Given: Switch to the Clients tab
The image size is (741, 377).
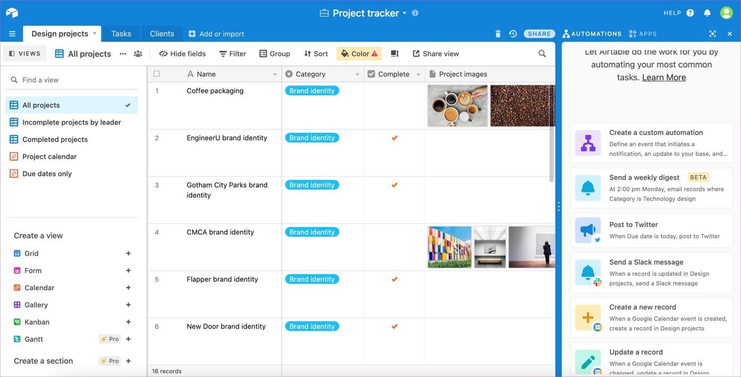Looking at the screenshot, I should click(x=162, y=33).
